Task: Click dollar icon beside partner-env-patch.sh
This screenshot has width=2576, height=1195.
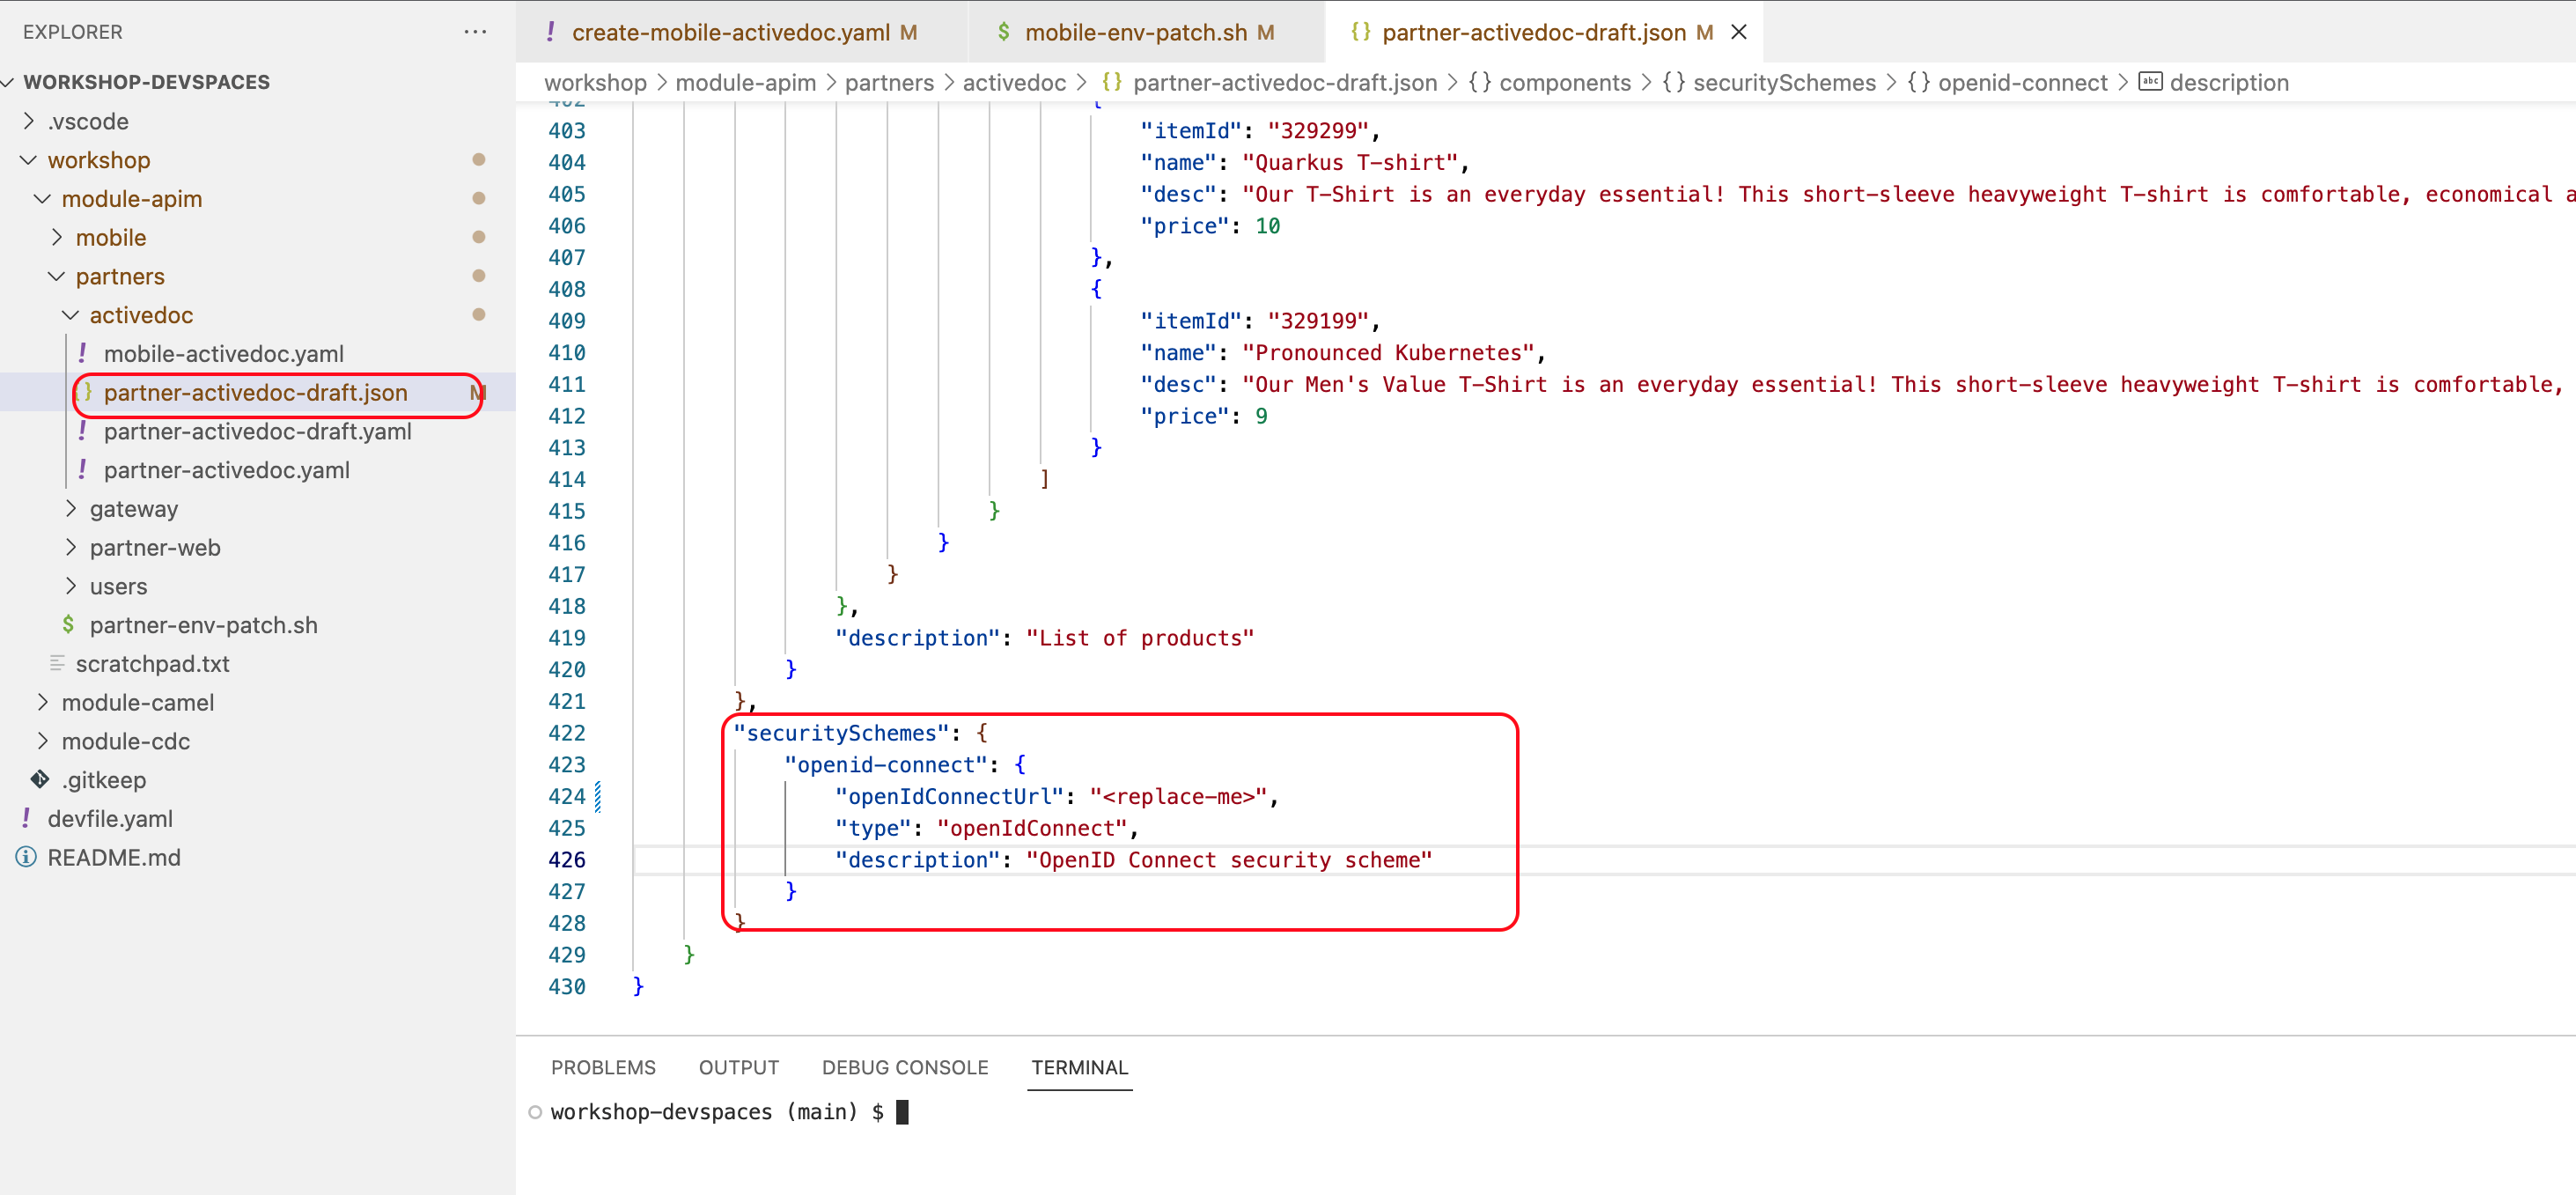Action: point(68,624)
